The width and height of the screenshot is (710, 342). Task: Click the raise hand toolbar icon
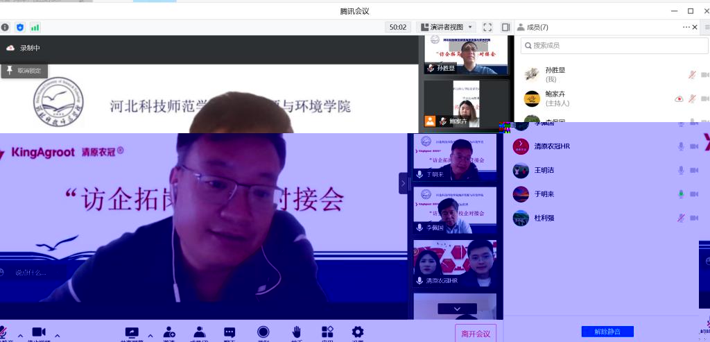pyautogui.click(x=296, y=333)
